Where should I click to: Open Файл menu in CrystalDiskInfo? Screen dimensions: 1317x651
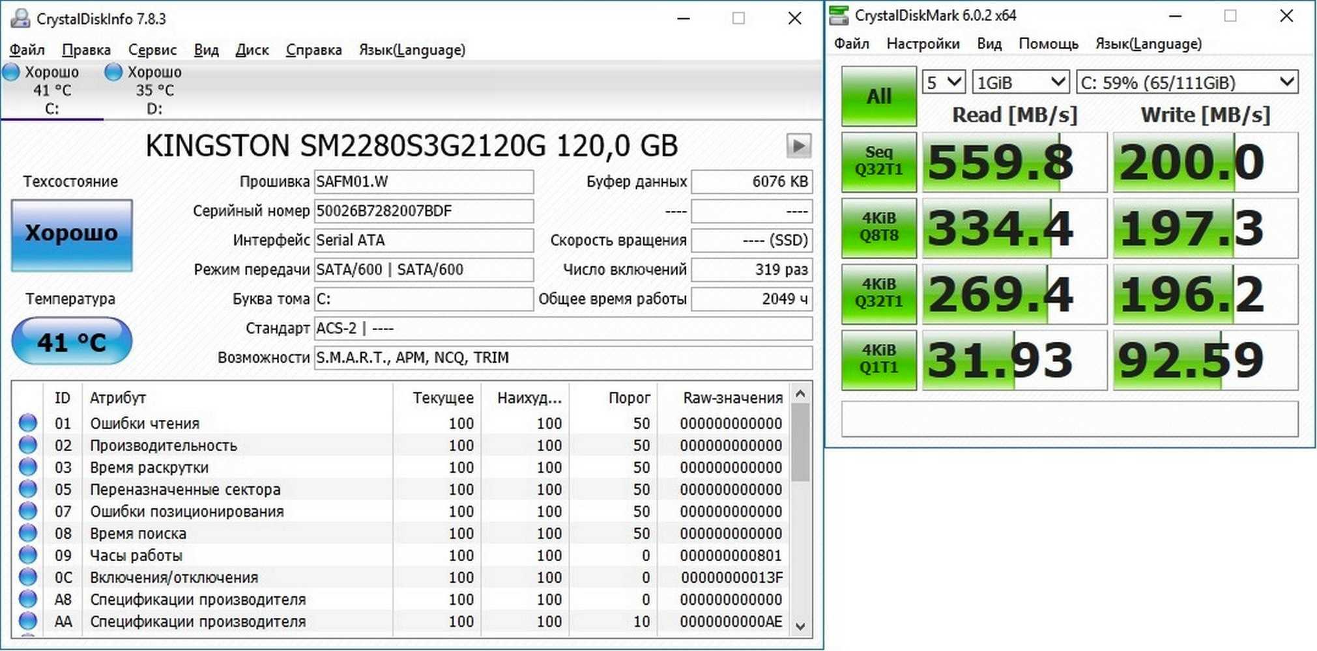pos(27,49)
